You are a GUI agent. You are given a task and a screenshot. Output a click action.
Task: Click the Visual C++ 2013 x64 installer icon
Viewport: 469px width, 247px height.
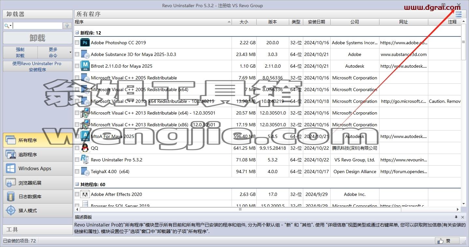coord(85,113)
